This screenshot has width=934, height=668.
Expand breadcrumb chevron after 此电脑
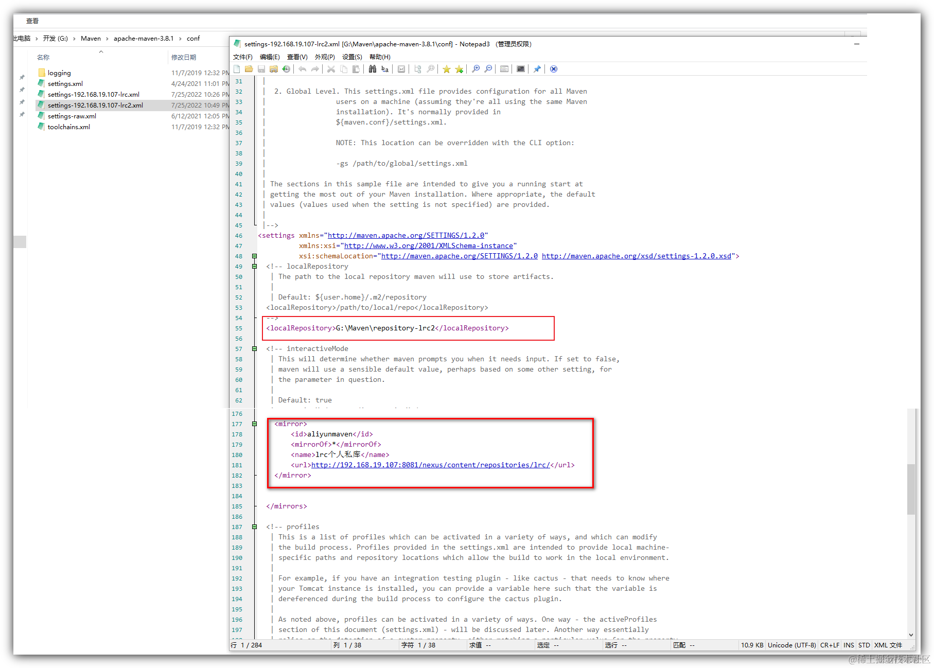(37, 39)
